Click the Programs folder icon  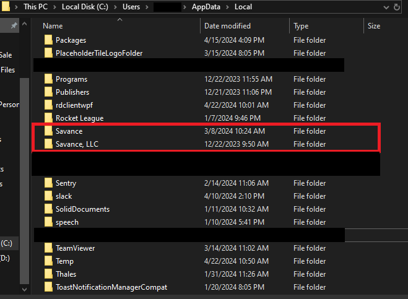pyautogui.click(x=48, y=79)
